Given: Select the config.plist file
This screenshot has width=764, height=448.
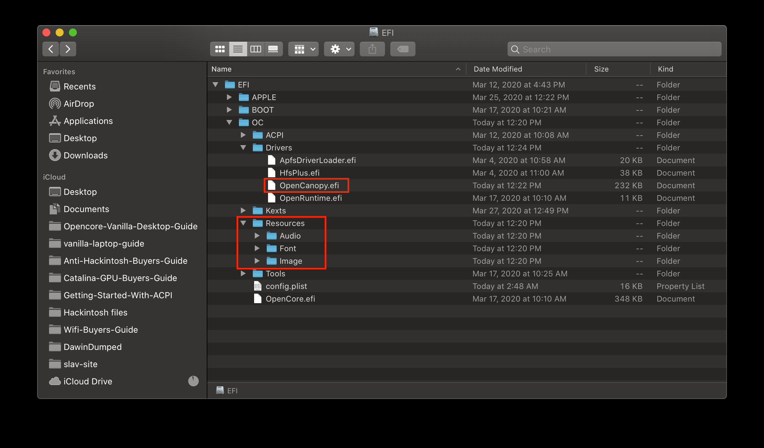Looking at the screenshot, I should 286,286.
